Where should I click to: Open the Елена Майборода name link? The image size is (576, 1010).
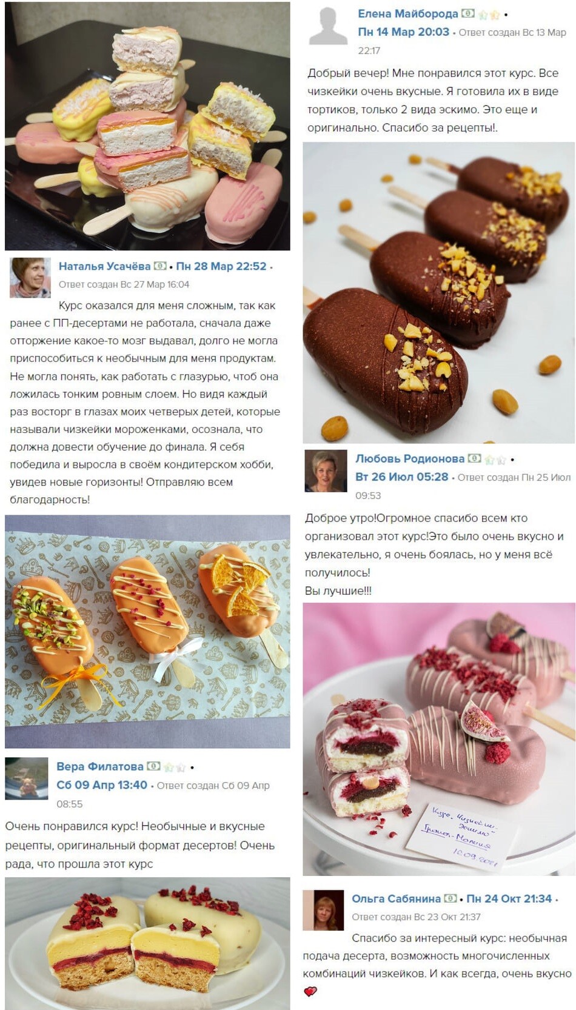[x=408, y=13]
